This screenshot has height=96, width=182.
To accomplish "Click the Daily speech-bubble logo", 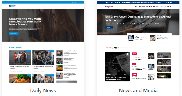I will [12, 6].
